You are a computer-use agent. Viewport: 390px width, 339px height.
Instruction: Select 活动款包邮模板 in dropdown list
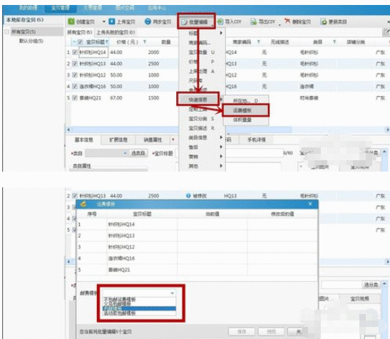tap(120, 313)
